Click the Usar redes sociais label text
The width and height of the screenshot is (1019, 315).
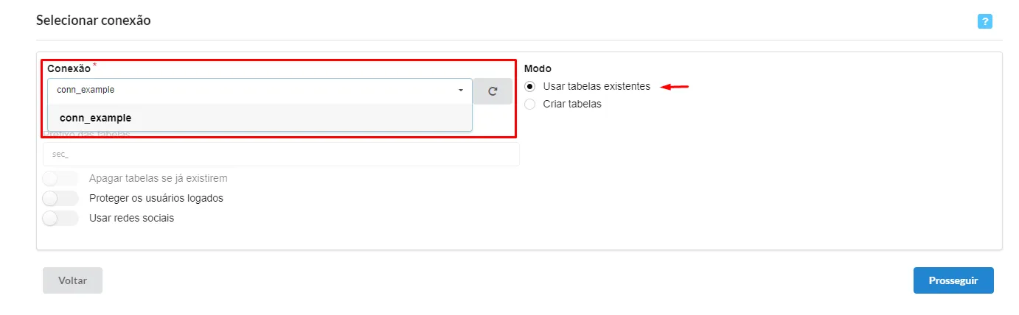(131, 218)
